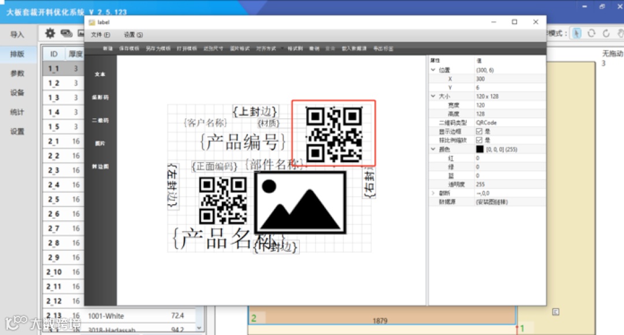Viewport: 624px width, 335px height.
Task: Click 保存模板 to save the template
Action: click(129, 48)
